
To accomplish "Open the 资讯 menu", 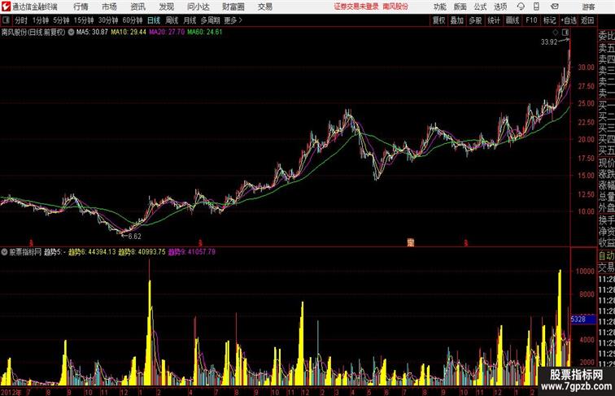I will [137, 7].
